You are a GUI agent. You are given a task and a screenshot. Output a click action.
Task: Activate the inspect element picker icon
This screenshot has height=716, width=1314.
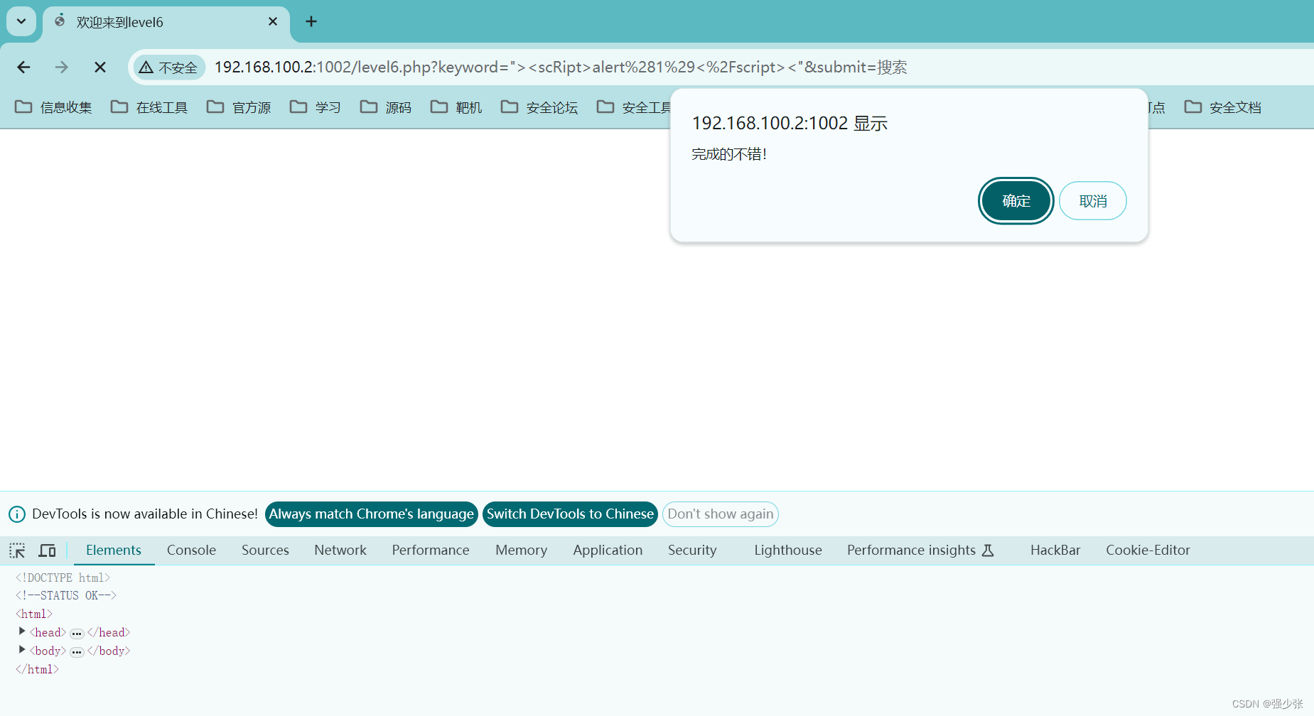(17, 550)
